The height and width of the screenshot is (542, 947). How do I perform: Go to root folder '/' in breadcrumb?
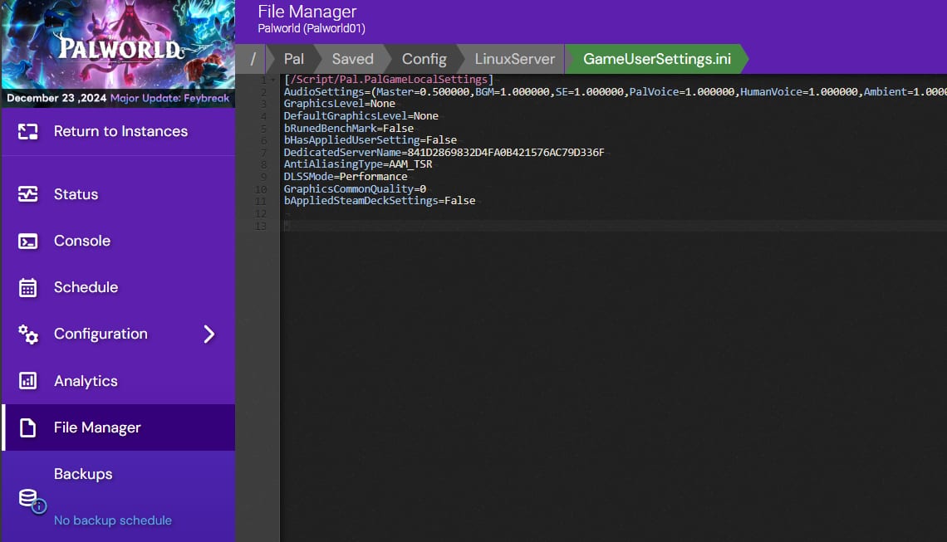[253, 59]
